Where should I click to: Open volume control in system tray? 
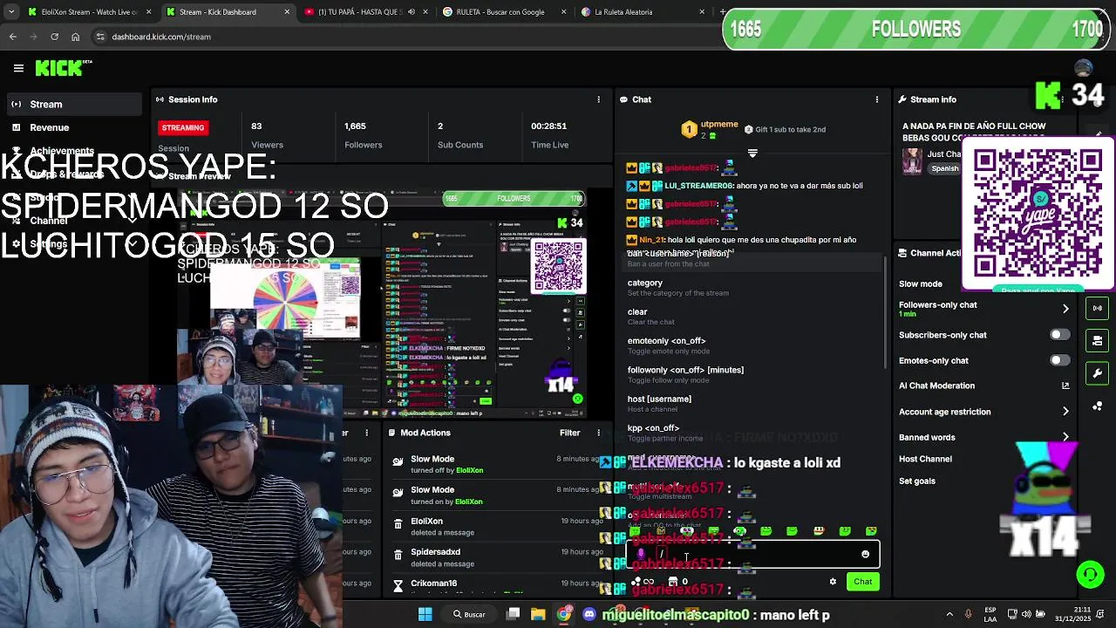coord(1028,614)
